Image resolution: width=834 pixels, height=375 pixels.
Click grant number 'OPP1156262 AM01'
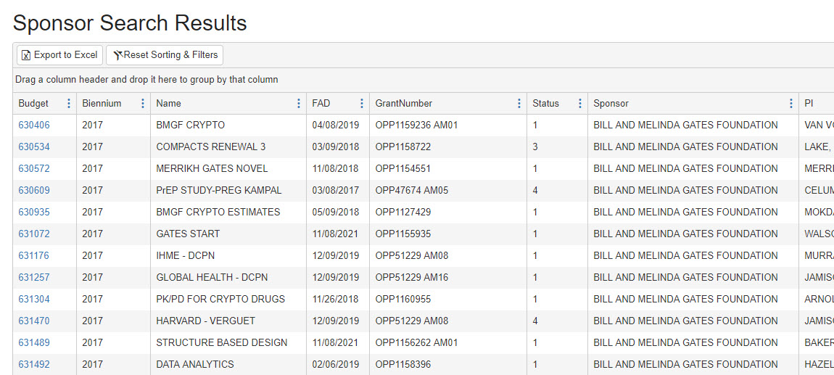416,343
